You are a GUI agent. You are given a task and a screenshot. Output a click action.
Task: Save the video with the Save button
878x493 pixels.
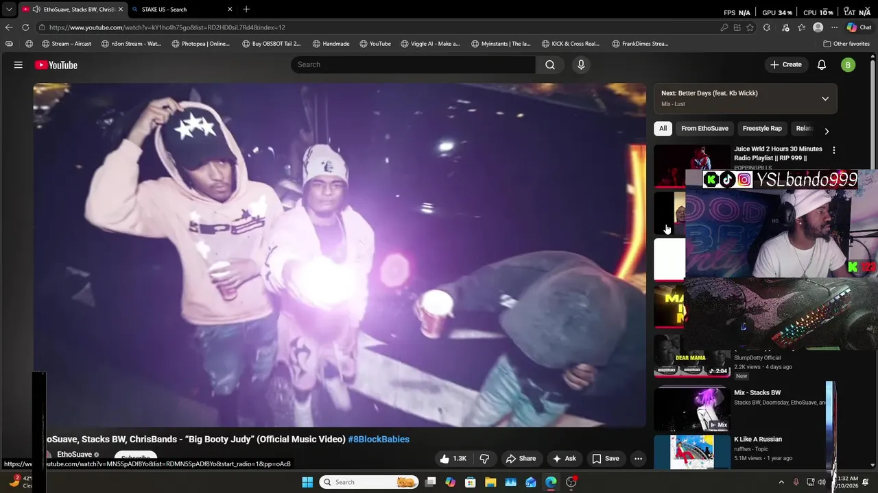(x=606, y=459)
